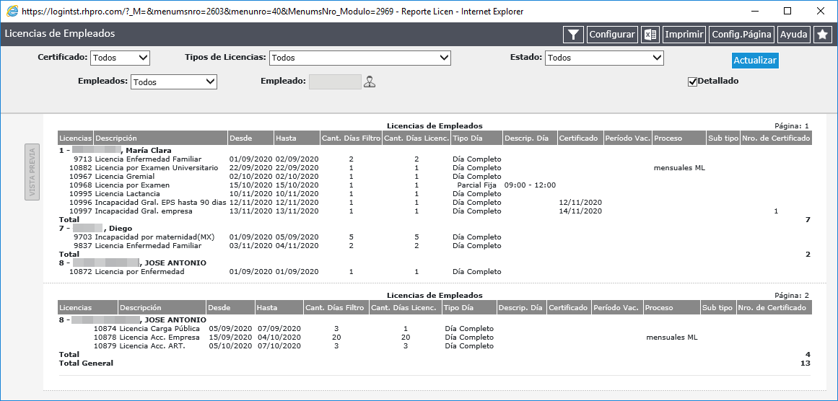Screen dimensions: 838x401
Task: Export report with the Excel icon
Action: click(650, 34)
